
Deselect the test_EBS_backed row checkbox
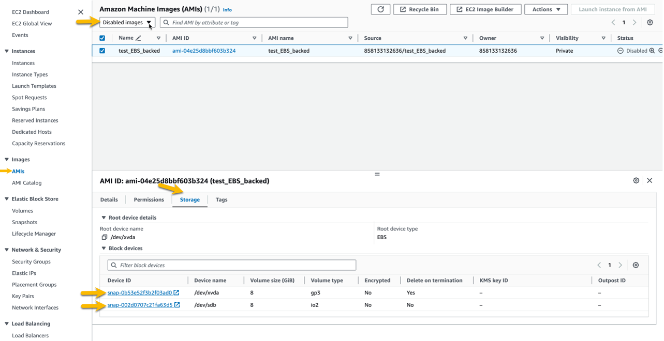pyautogui.click(x=102, y=50)
